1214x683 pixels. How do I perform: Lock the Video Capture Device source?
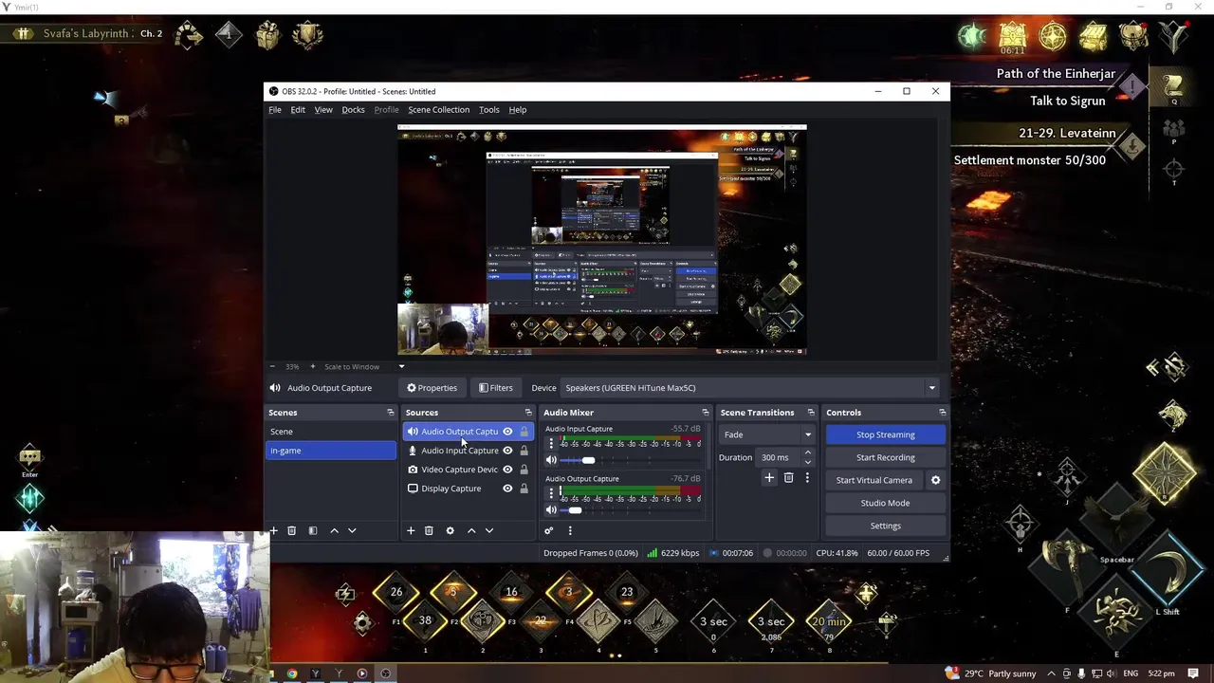pyautogui.click(x=524, y=470)
